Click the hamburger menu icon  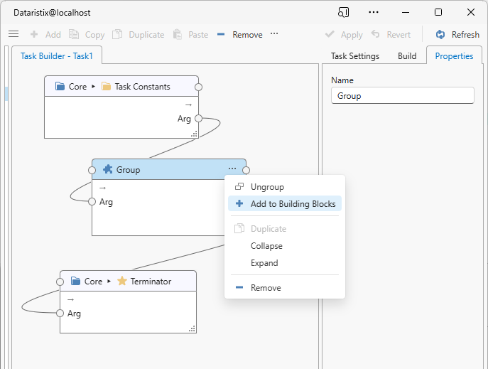click(13, 34)
